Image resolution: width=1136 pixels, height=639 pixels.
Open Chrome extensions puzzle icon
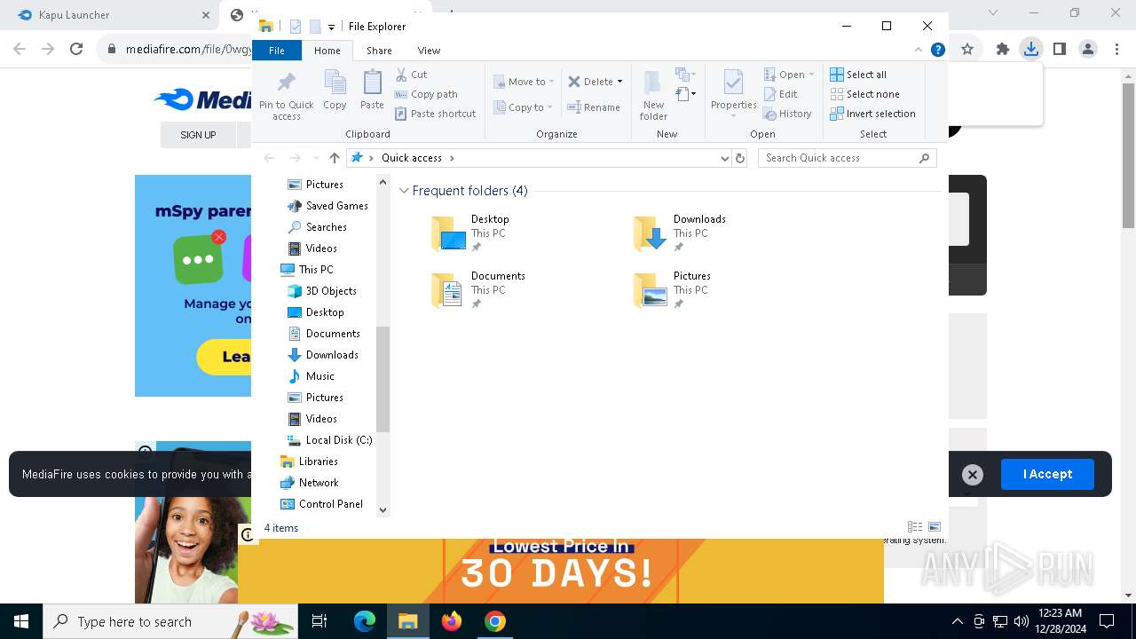[x=1002, y=50]
